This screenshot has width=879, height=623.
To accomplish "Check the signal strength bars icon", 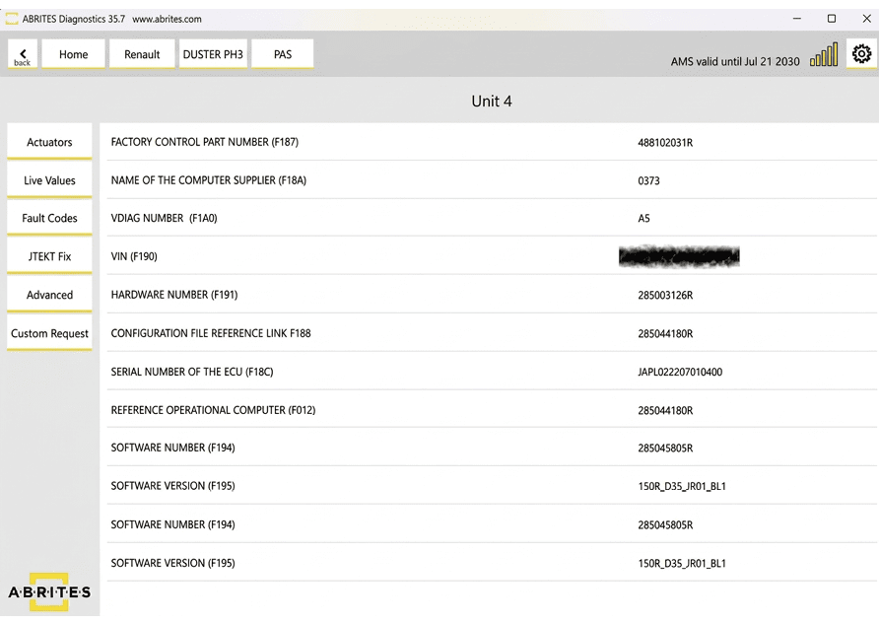I will click(824, 54).
